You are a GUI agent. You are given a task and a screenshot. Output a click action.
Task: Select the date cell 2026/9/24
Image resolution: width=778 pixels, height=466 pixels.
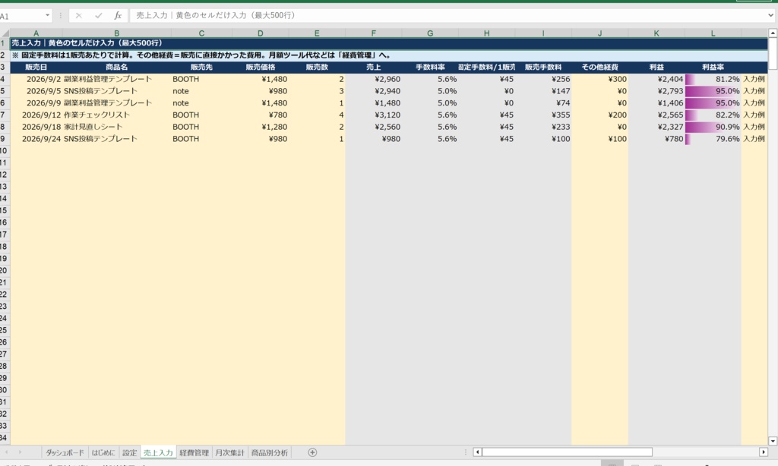(x=36, y=139)
